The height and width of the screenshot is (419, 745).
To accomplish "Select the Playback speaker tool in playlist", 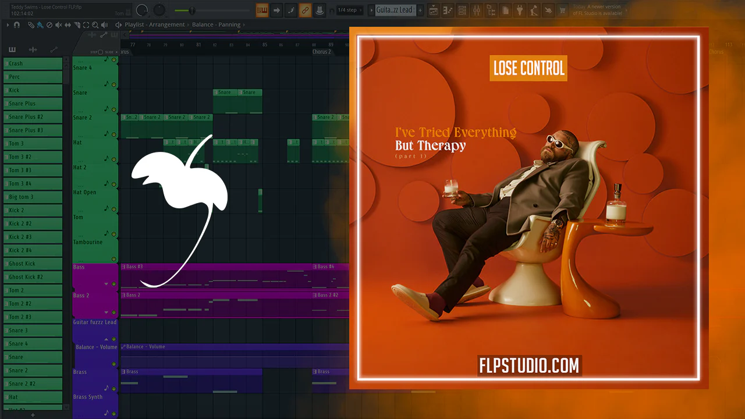I will pos(105,25).
